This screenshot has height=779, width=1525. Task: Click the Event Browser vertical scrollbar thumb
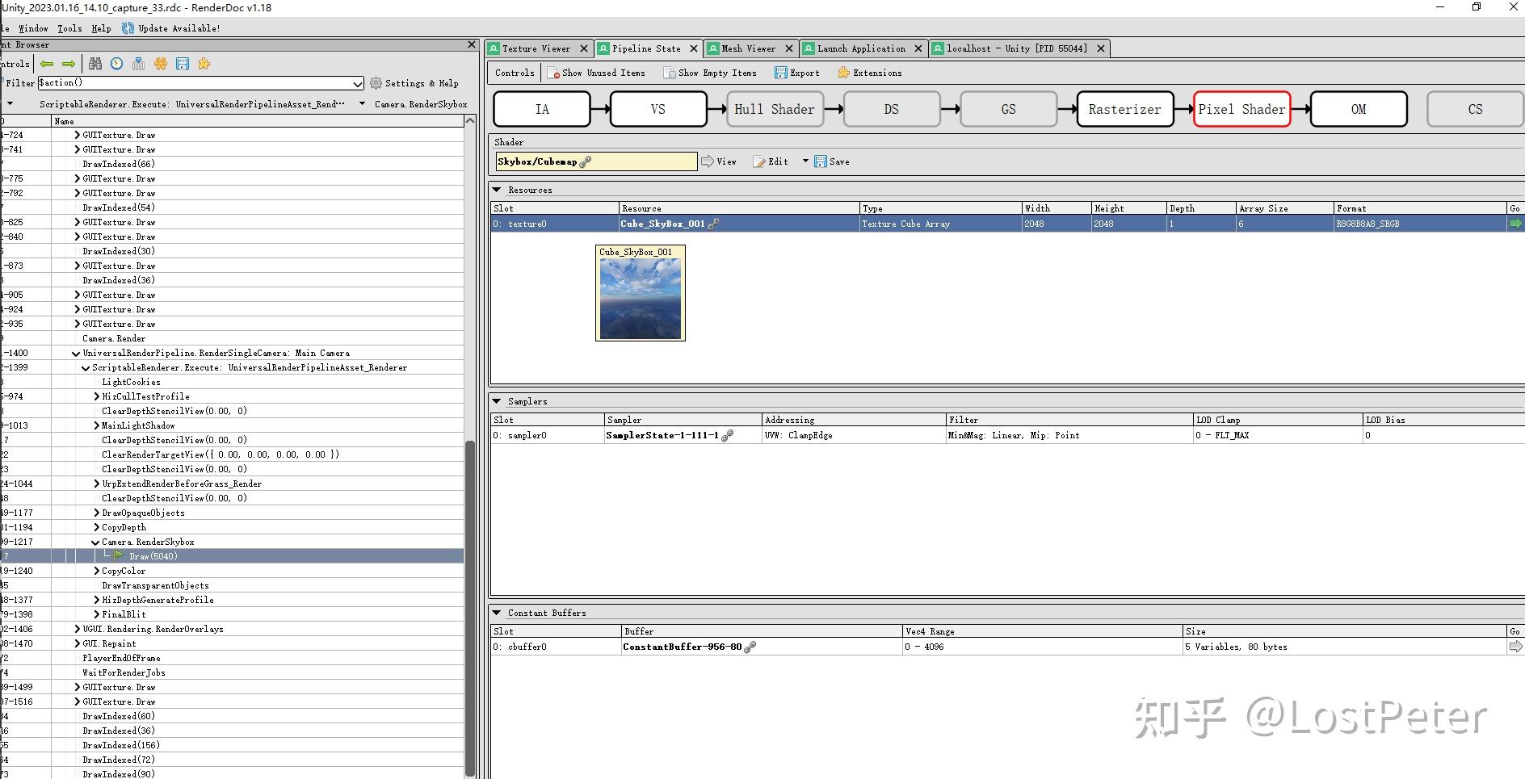click(x=471, y=607)
